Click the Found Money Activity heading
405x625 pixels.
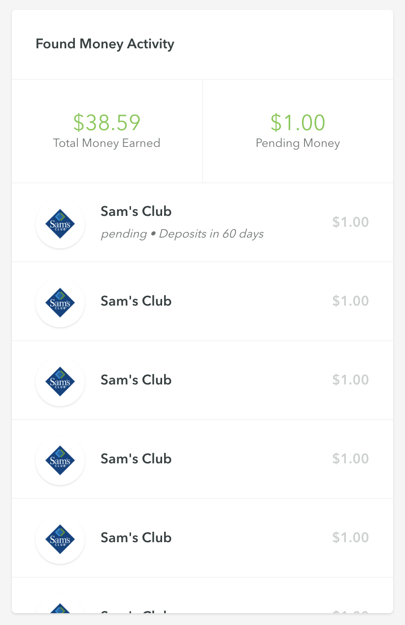(x=105, y=44)
